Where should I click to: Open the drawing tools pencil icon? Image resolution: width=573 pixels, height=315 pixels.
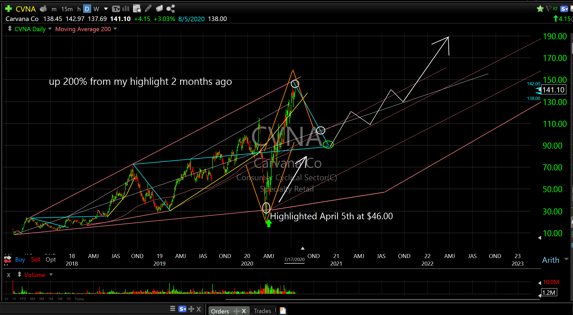pos(148,9)
